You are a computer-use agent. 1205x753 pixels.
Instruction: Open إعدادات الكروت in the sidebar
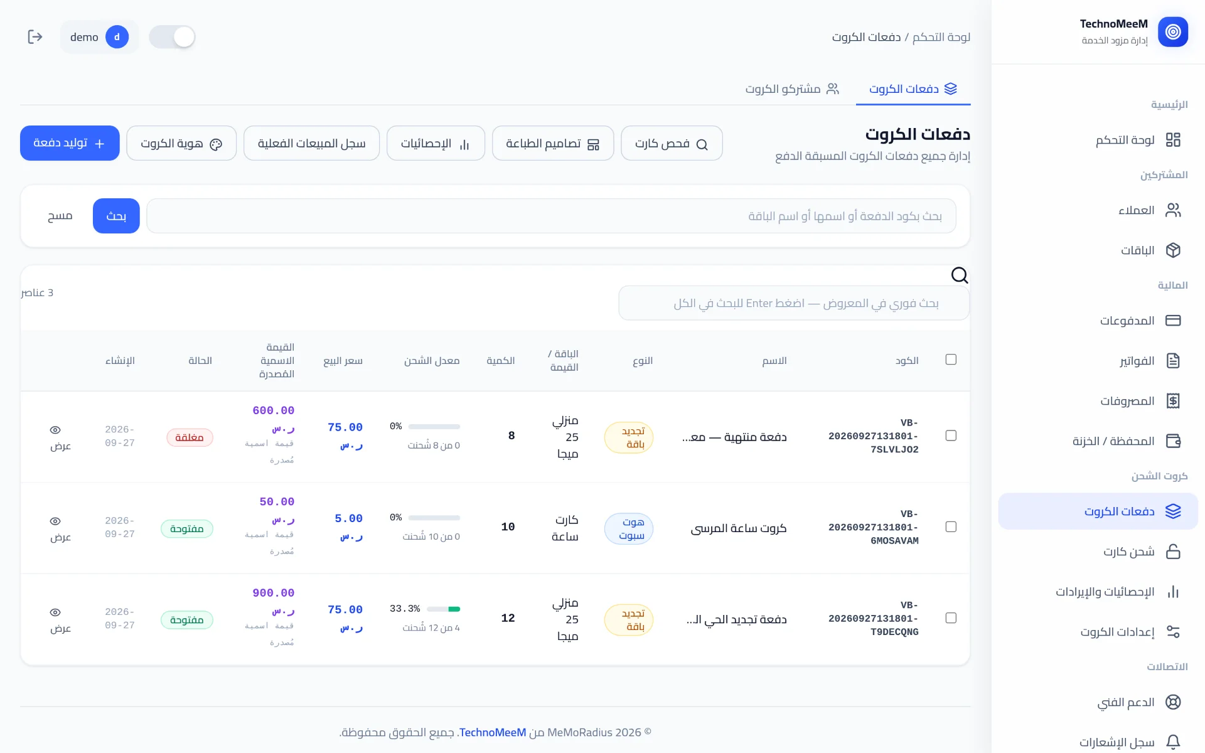[1098, 632]
